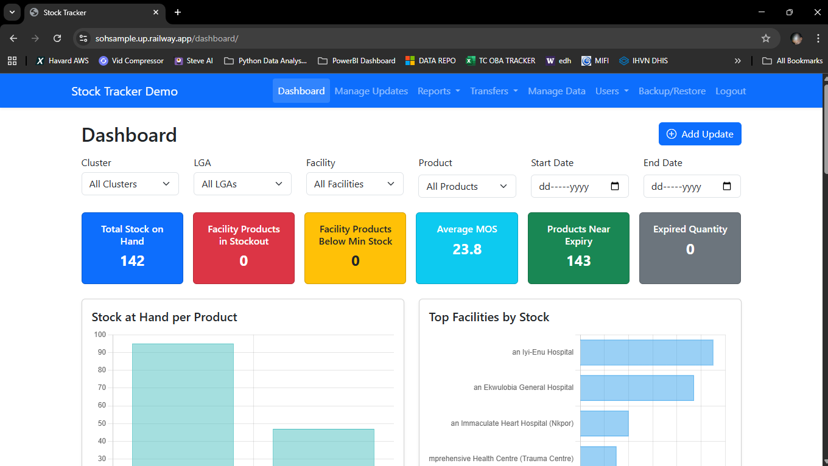Open the DATA REPO bookmark
The width and height of the screenshot is (828, 466).
pos(430,60)
